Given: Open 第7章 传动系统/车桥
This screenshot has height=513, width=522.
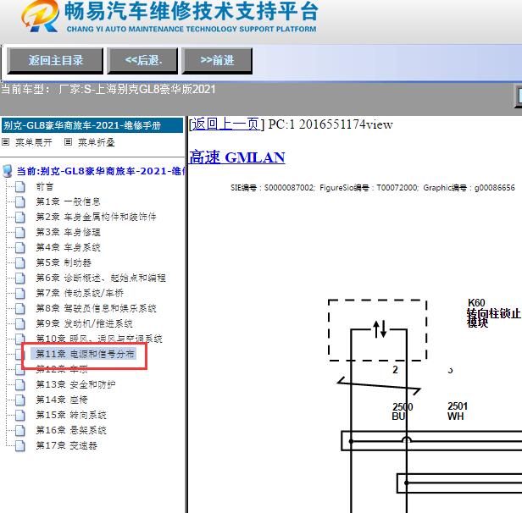Looking at the screenshot, I should pos(80,293).
